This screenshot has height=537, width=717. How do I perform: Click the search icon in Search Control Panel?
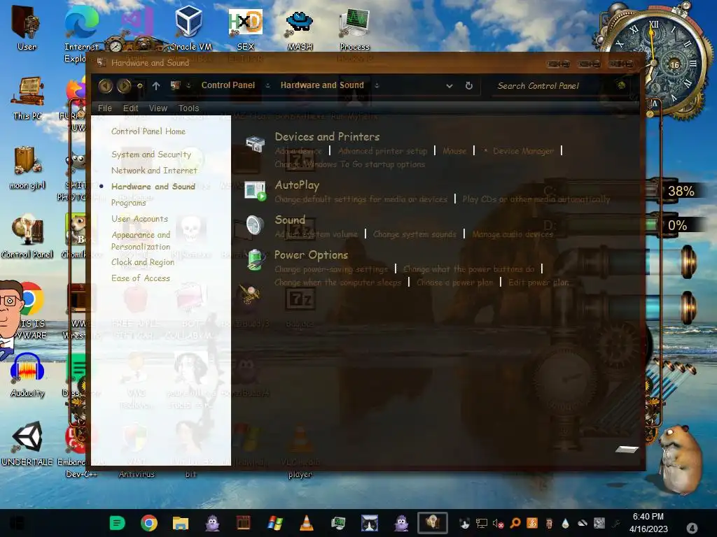point(621,85)
